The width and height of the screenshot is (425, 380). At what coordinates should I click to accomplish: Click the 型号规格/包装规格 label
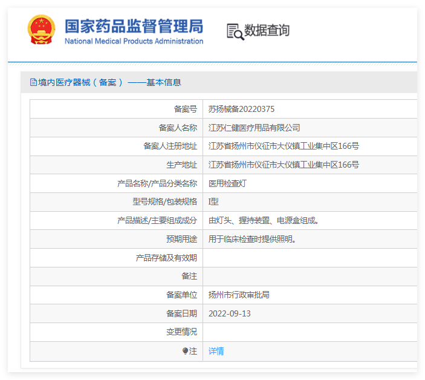(164, 201)
